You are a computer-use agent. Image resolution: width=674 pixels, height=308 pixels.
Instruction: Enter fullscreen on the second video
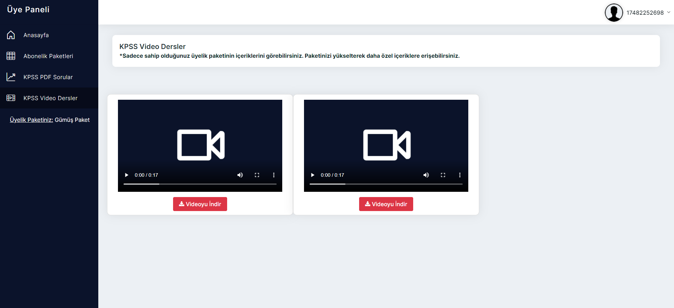point(443,175)
